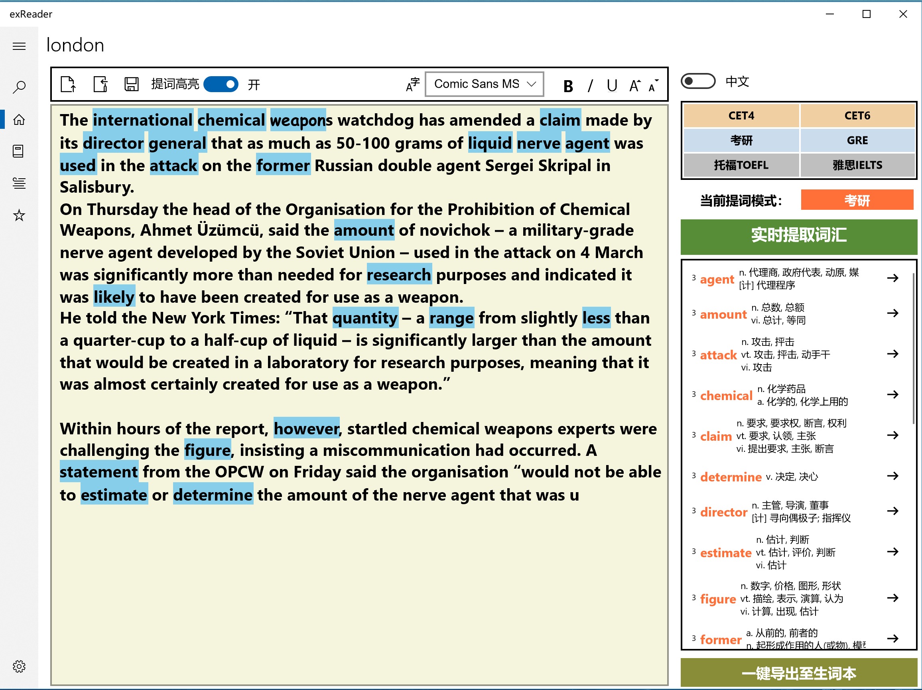The image size is (922, 690).
Task: Click 一键导出至生词本 export button
Action: 798,673
